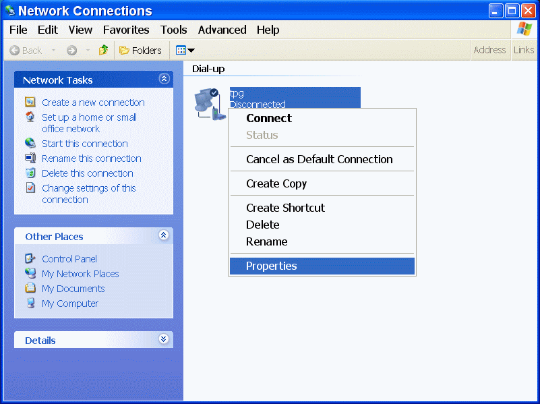Click the Start this connection globe icon

pos(30,143)
